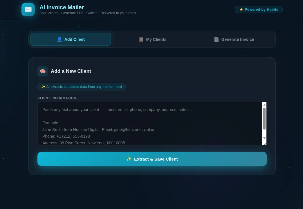This screenshot has width=303, height=209.
Task: Click the textarea resize handle corner
Action: (265, 143)
